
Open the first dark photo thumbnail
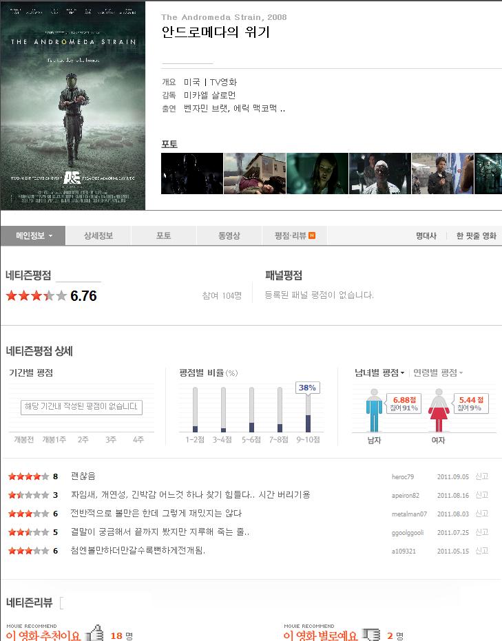tap(192, 174)
